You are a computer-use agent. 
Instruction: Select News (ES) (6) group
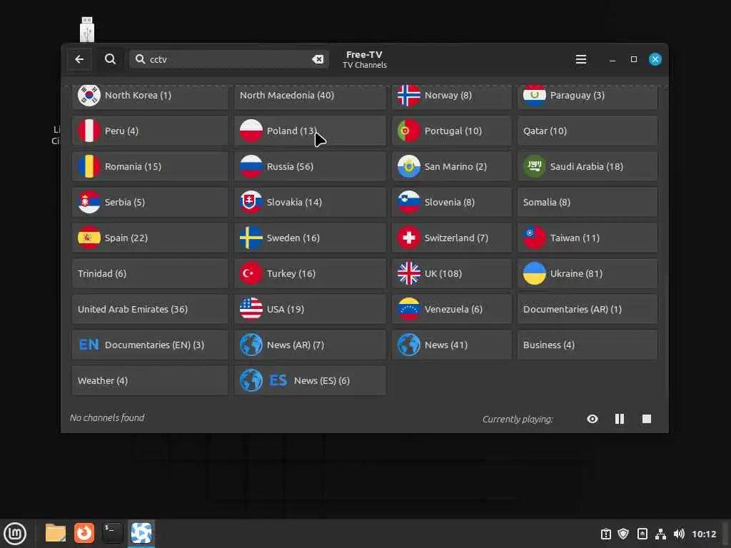click(x=310, y=381)
